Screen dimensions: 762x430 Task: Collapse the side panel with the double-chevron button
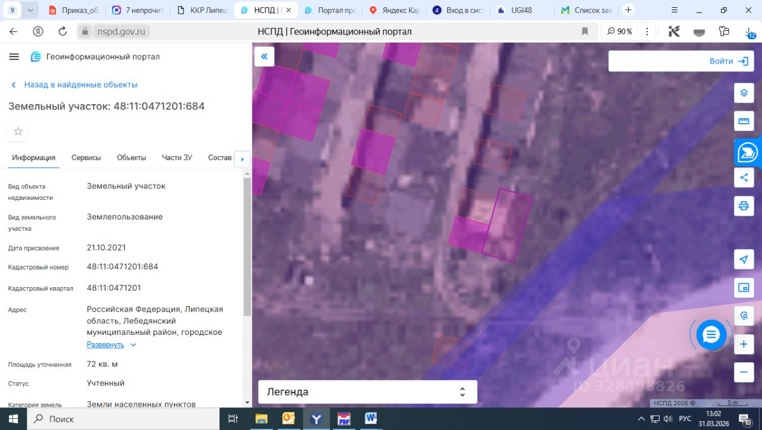(x=264, y=57)
